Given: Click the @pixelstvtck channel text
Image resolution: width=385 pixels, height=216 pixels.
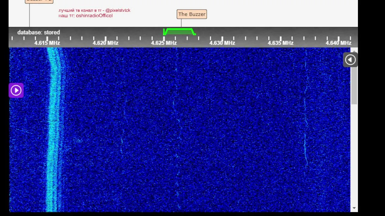Looking at the screenshot, I should (x=118, y=10).
